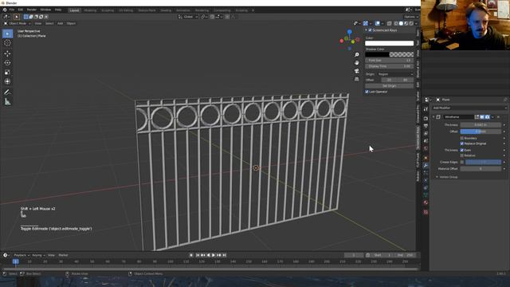Jump to the timeline start frame
Viewport: 510px width, 287px height.
(x=198, y=255)
